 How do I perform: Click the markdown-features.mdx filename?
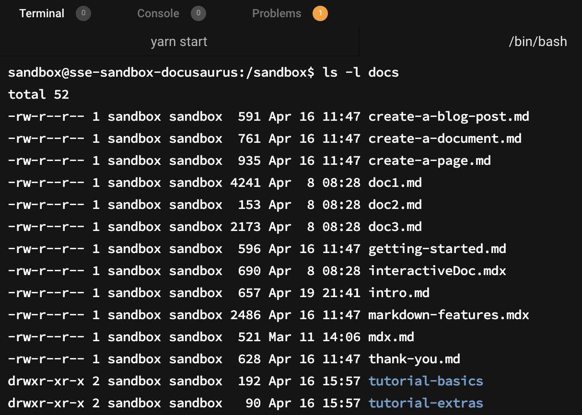click(x=448, y=315)
